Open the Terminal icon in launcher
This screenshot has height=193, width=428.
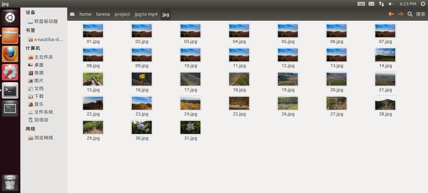(10, 90)
